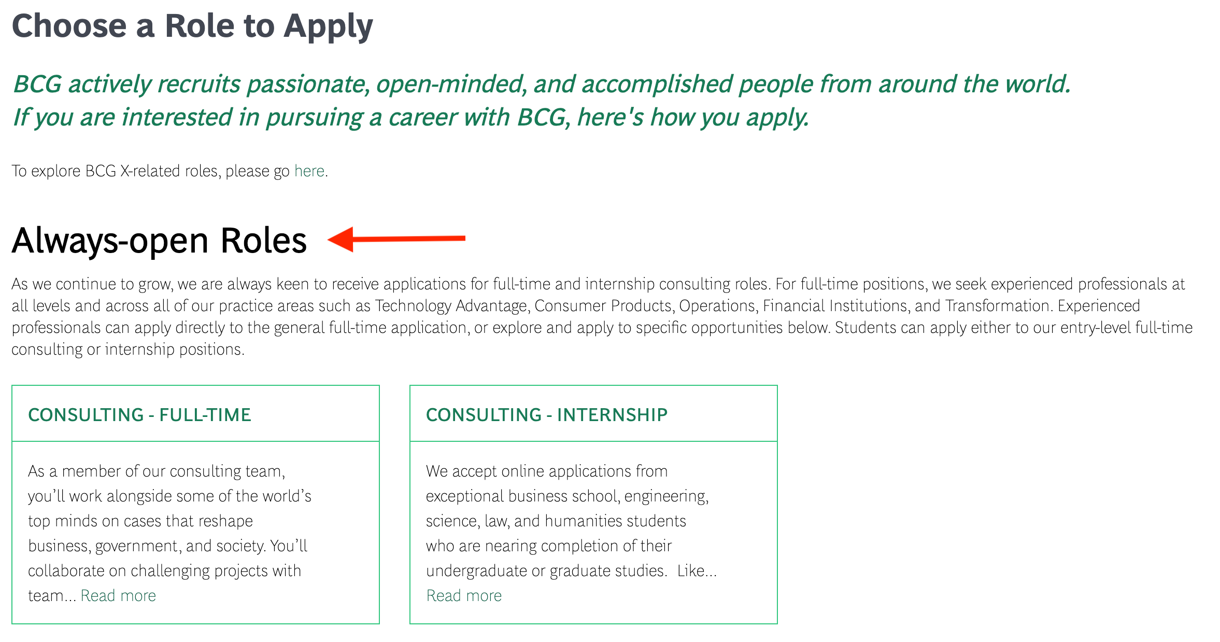This screenshot has width=1220, height=642.
Task: Select the CONSULTING - FULL-TIME card title
Action: coord(139,415)
